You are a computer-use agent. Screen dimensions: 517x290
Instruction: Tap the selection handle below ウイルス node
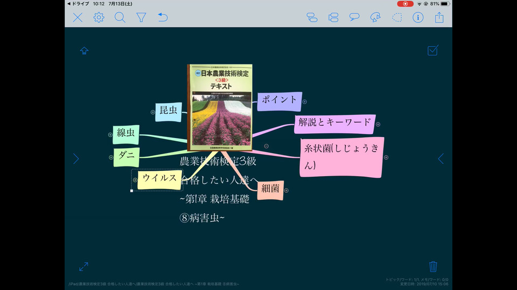coord(131,191)
